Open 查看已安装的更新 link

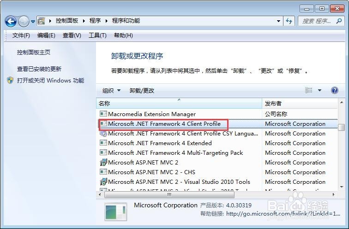pos(39,69)
